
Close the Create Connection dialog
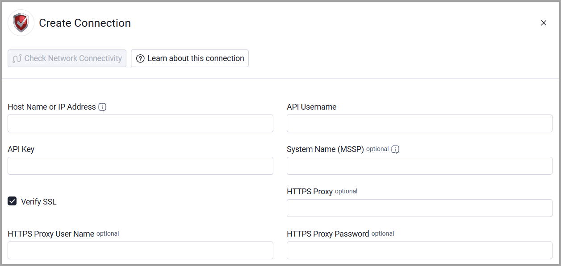tap(544, 23)
